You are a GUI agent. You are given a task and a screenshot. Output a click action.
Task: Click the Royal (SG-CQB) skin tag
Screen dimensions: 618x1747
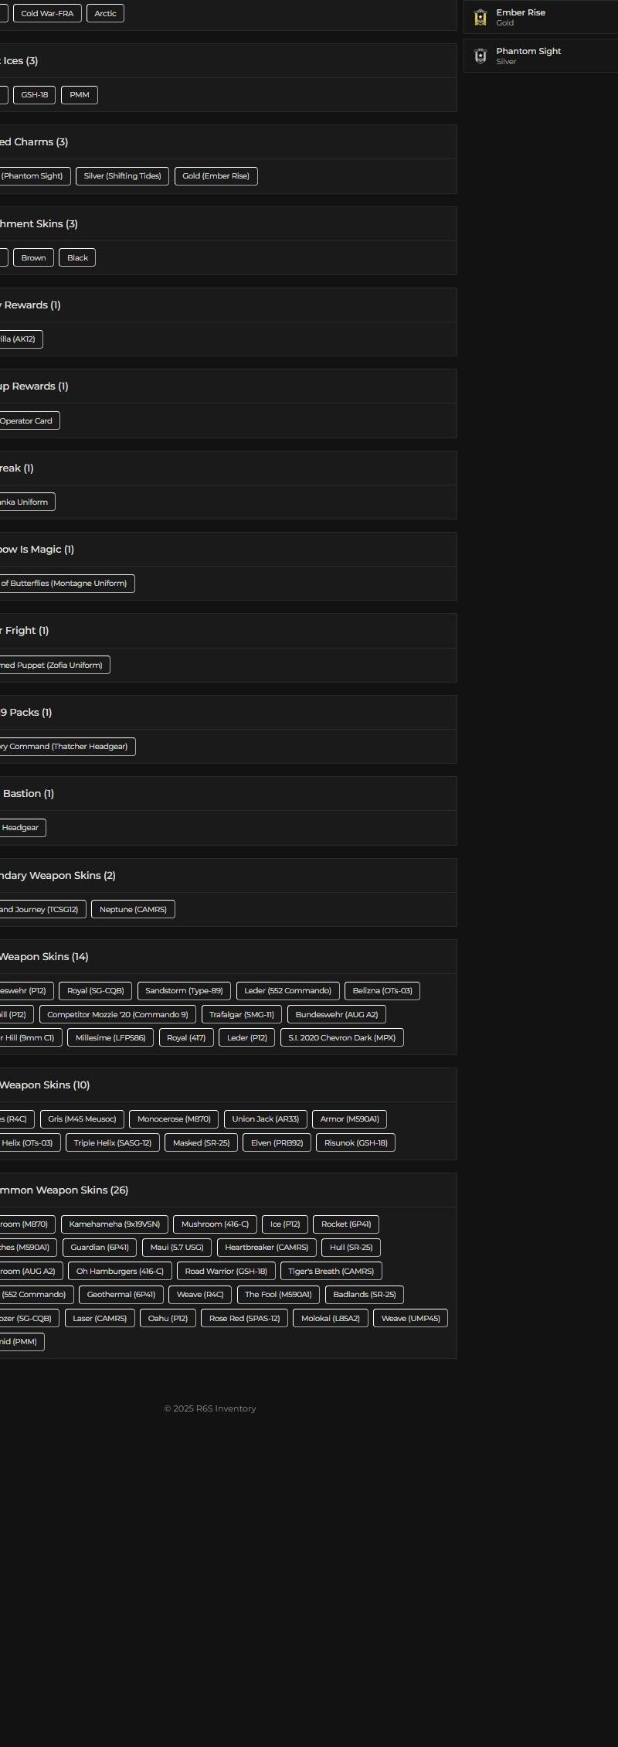(96, 990)
